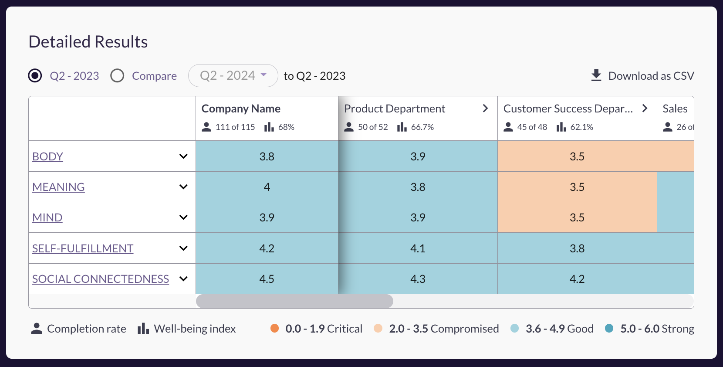This screenshot has height=367, width=723.
Task: Expand the SELF-FULFILLMENT row chevron
Action: [183, 248]
